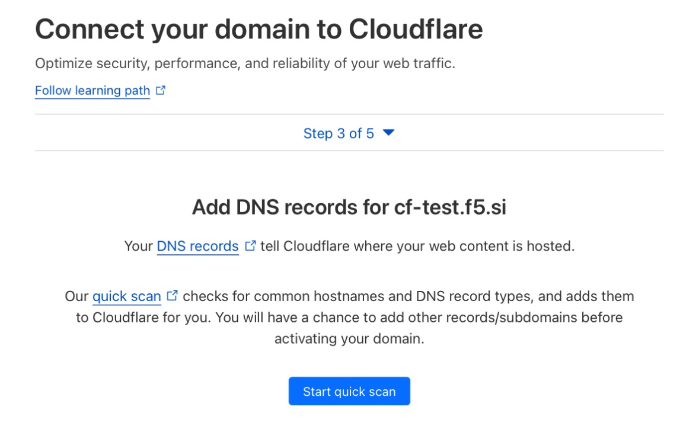Click the word 'Your' before DNS records link

click(x=139, y=246)
